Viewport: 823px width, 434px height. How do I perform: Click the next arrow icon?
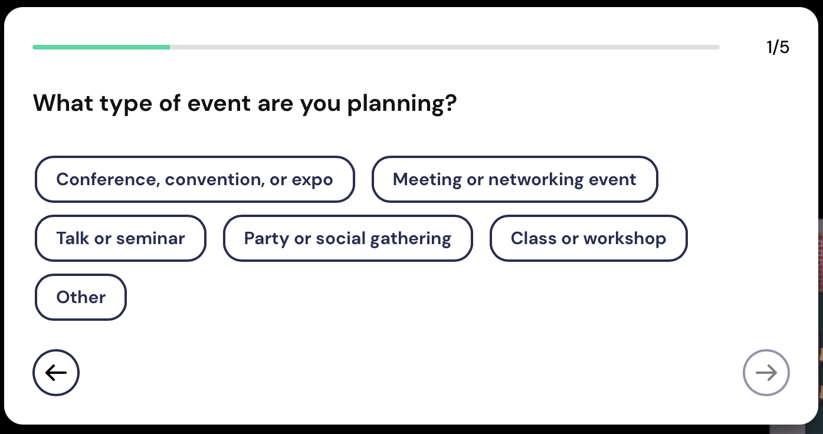[x=766, y=373]
